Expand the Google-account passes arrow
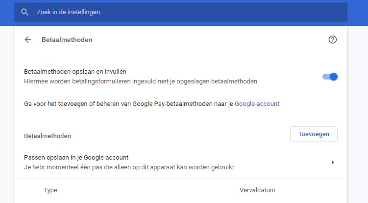The height and width of the screenshot is (203, 368). click(x=333, y=162)
